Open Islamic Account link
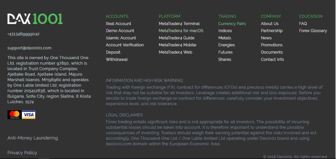 click(121, 38)
